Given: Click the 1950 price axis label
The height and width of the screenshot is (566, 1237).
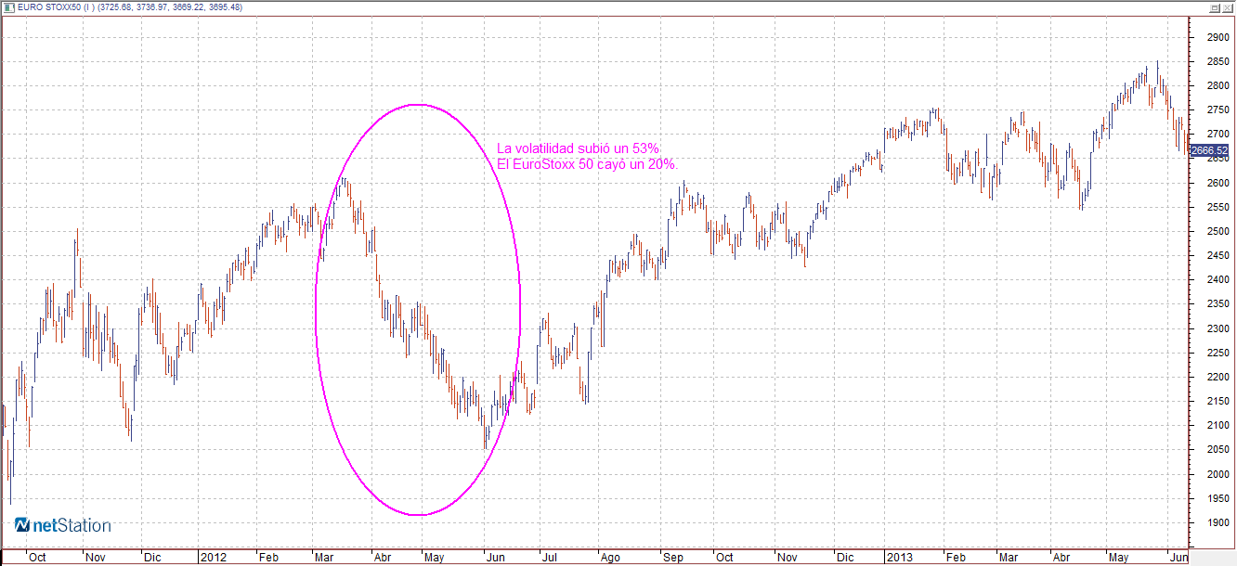Looking at the screenshot, I should pyautogui.click(x=1217, y=498).
